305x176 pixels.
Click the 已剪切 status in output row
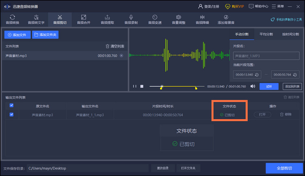coord(227,115)
